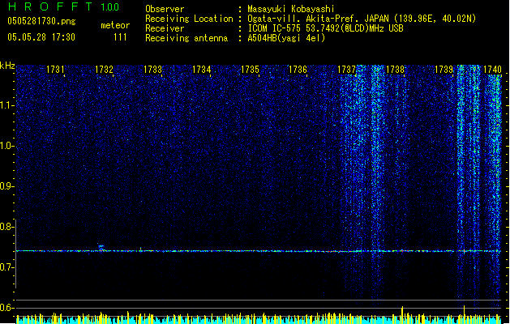Click the 1739 time marker
The height and width of the screenshot is (324, 510).
[x=444, y=70]
